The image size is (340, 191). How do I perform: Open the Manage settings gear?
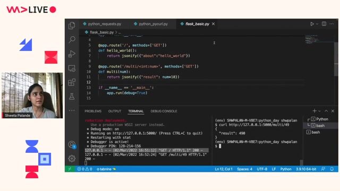click(x=72, y=159)
